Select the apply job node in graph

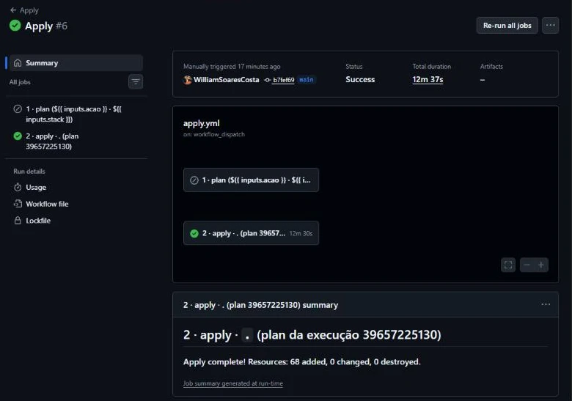click(x=251, y=233)
